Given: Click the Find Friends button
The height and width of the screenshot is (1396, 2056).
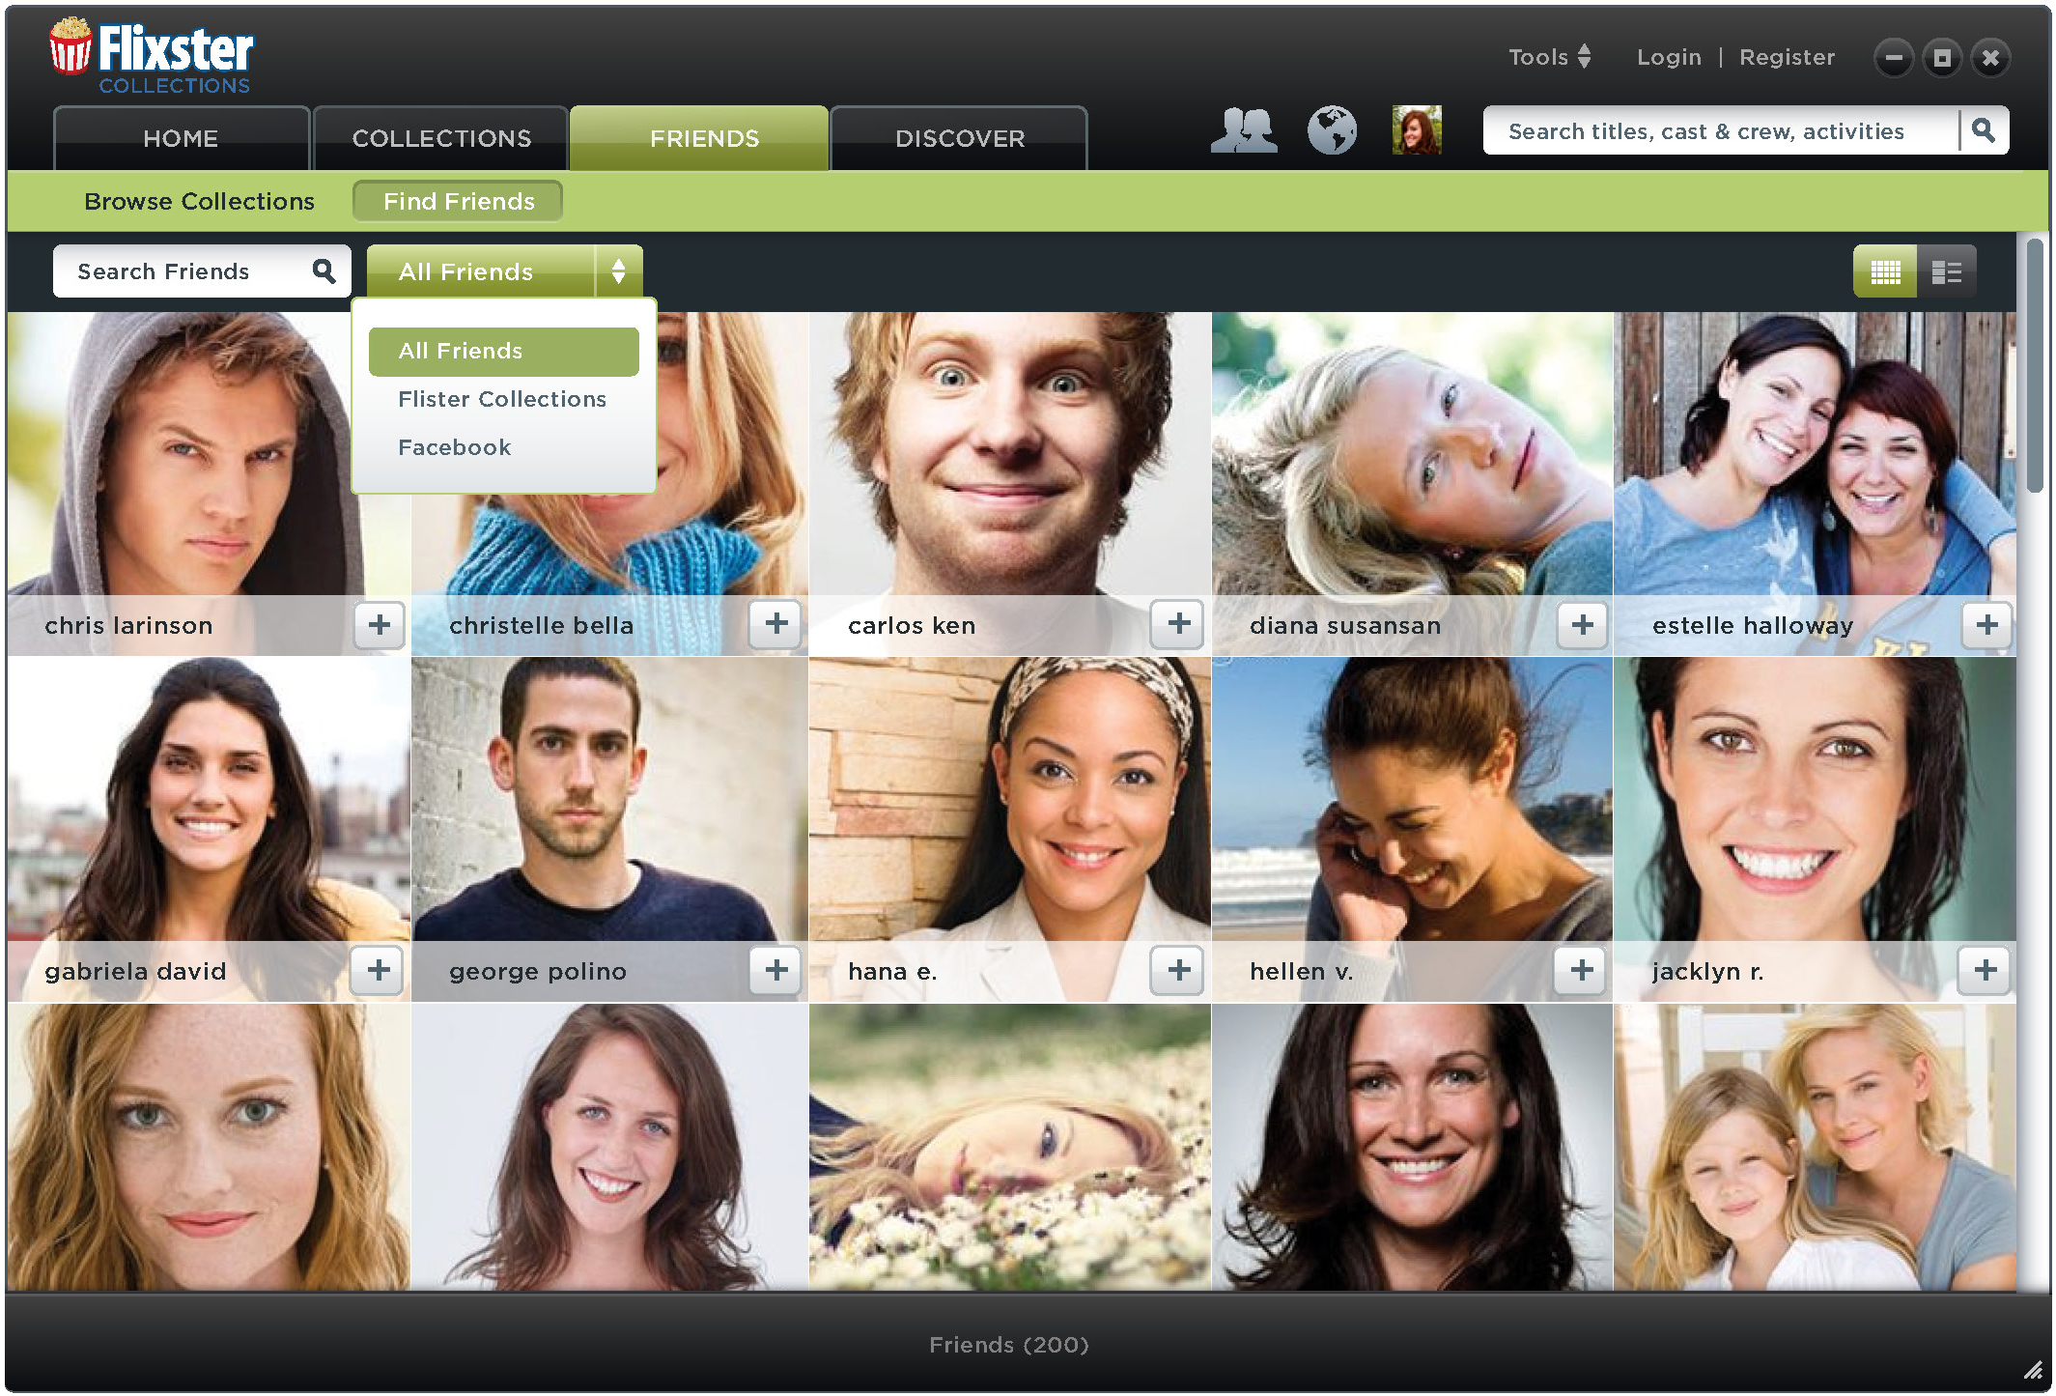Looking at the screenshot, I should pos(458,199).
